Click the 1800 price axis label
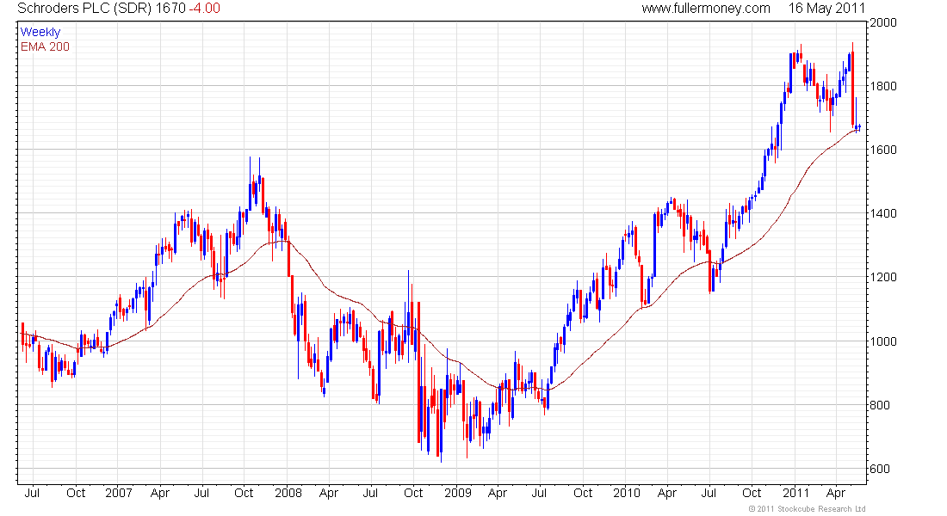This screenshot has height=516, width=947. click(883, 86)
